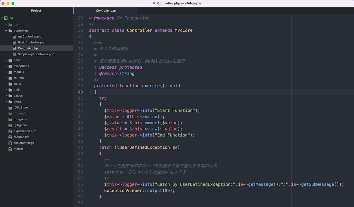Expand the routers folder chevron
The image size is (354, 207).
pos(6,78)
